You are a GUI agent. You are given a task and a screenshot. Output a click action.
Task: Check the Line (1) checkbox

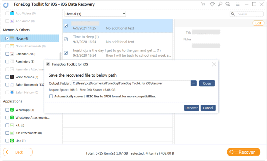(7, 141)
